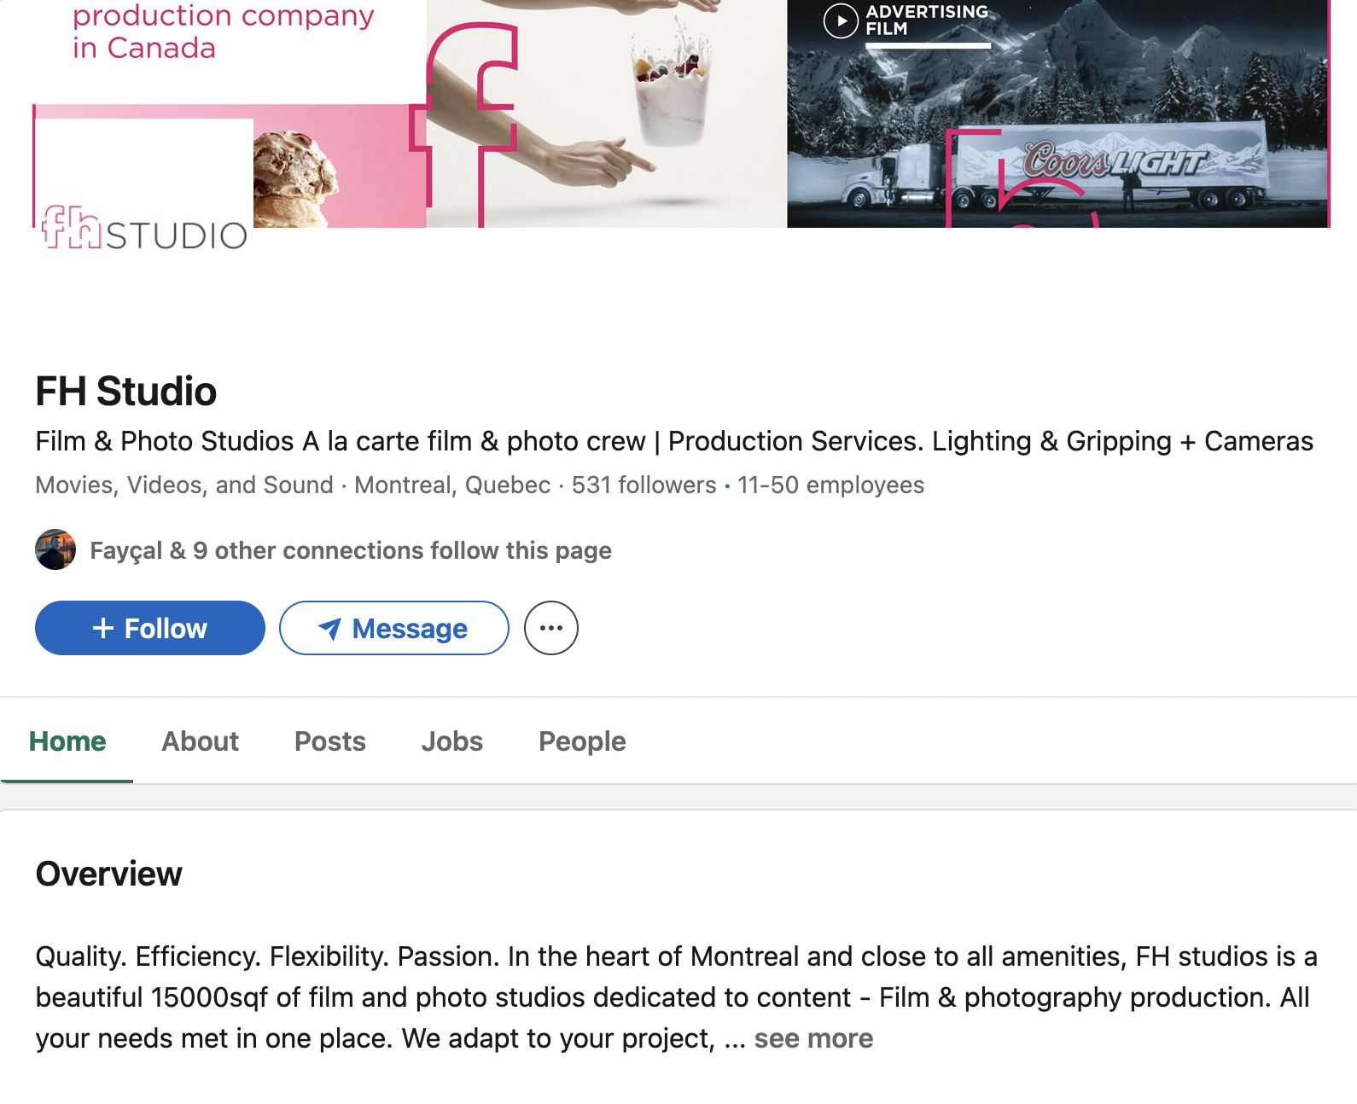
Task: Click the FH Studio logo image
Action: 144,228
